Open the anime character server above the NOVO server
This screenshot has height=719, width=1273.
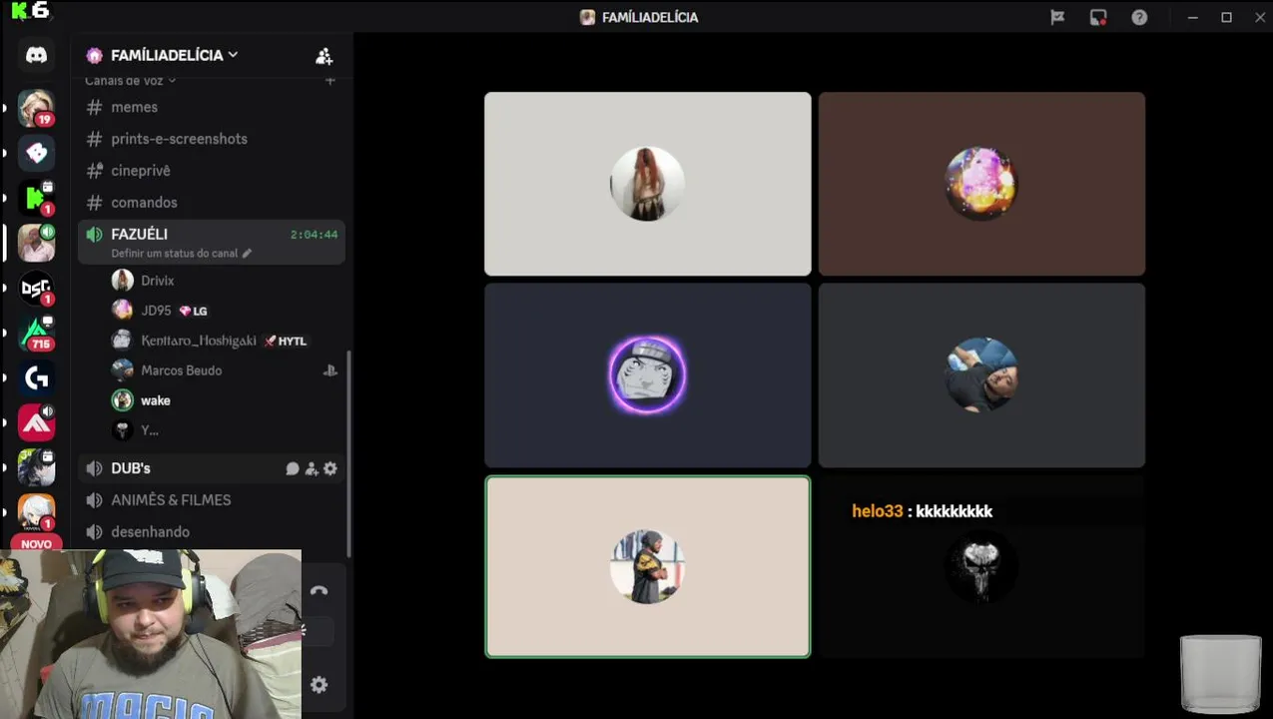point(36,467)
